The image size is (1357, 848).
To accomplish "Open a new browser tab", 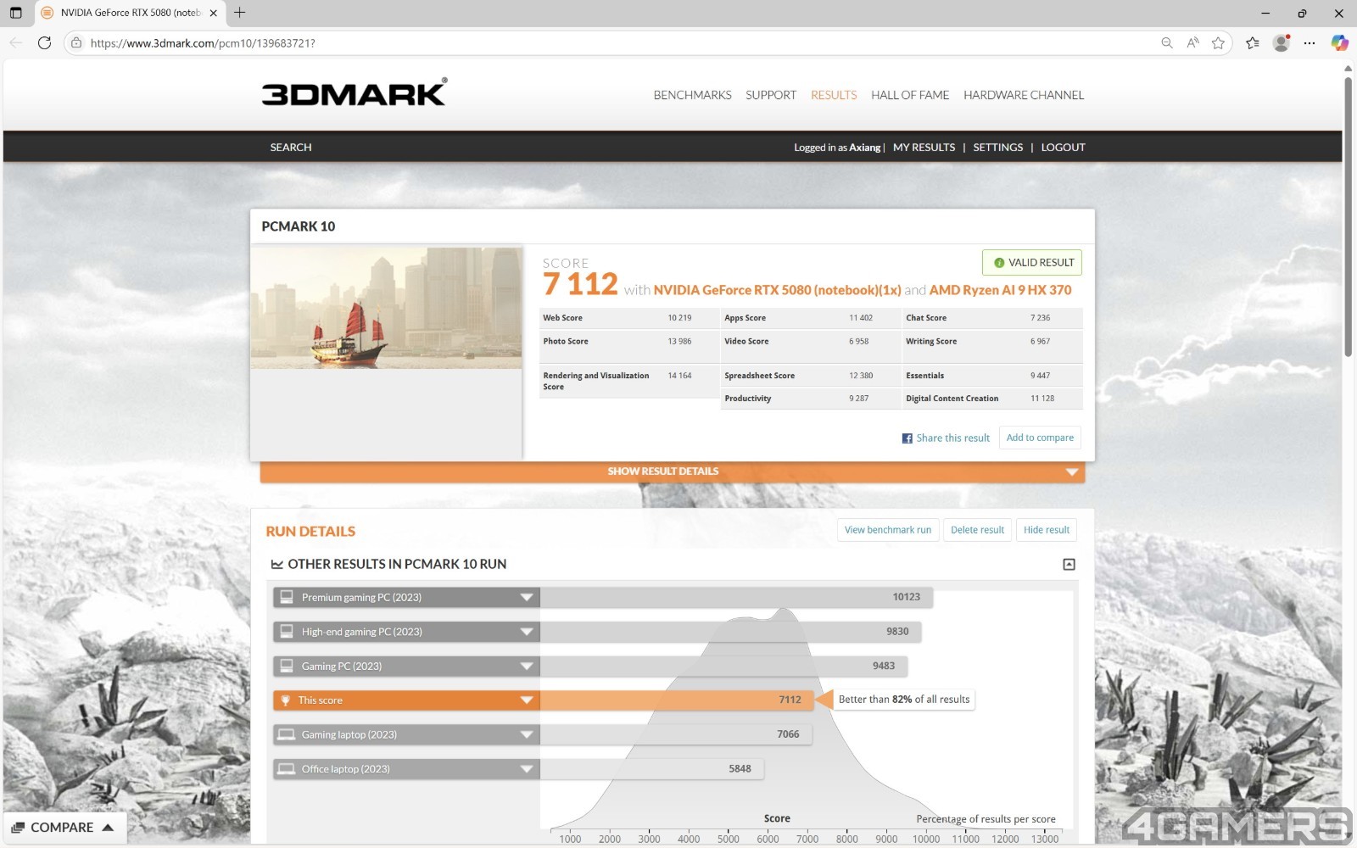I will pyautogui.click(x=240, y=13).
